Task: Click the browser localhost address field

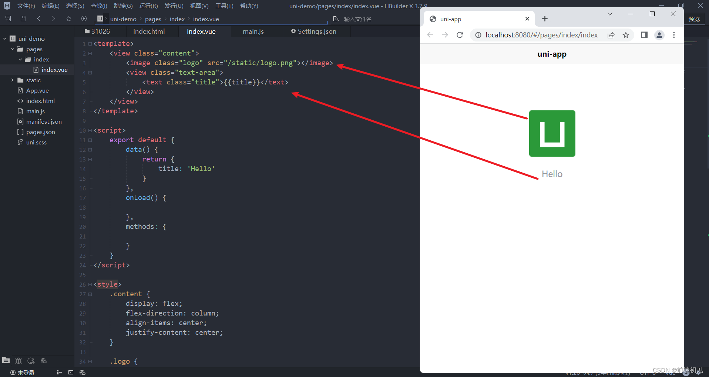Action: [x=541, y=35]
